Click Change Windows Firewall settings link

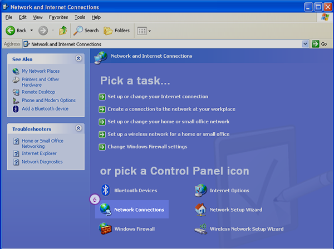coord(148,147)
